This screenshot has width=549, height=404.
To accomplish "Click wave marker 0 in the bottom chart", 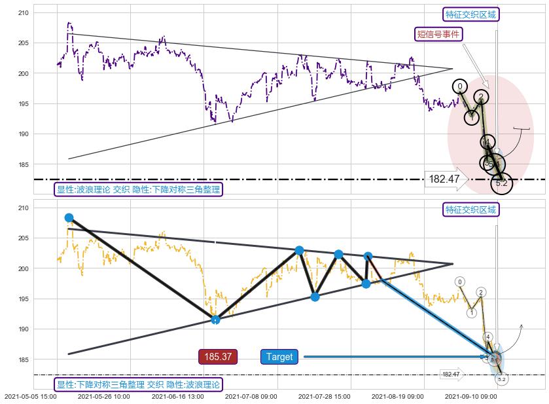I will (460, 282).
